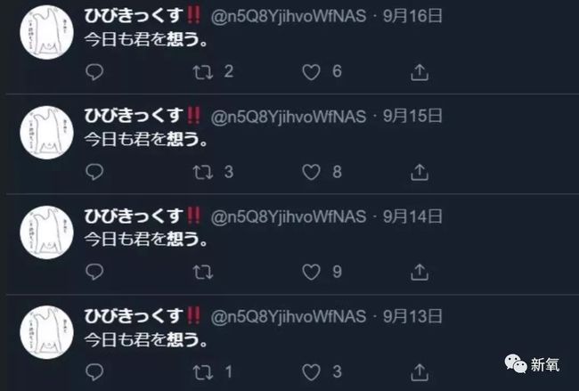
Task: Retweet the 9月14日 tweet
Action: [203, 273]
